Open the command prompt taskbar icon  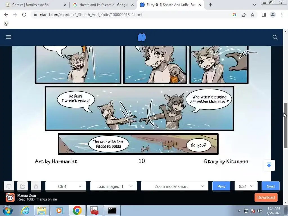(x=112, y=210)
